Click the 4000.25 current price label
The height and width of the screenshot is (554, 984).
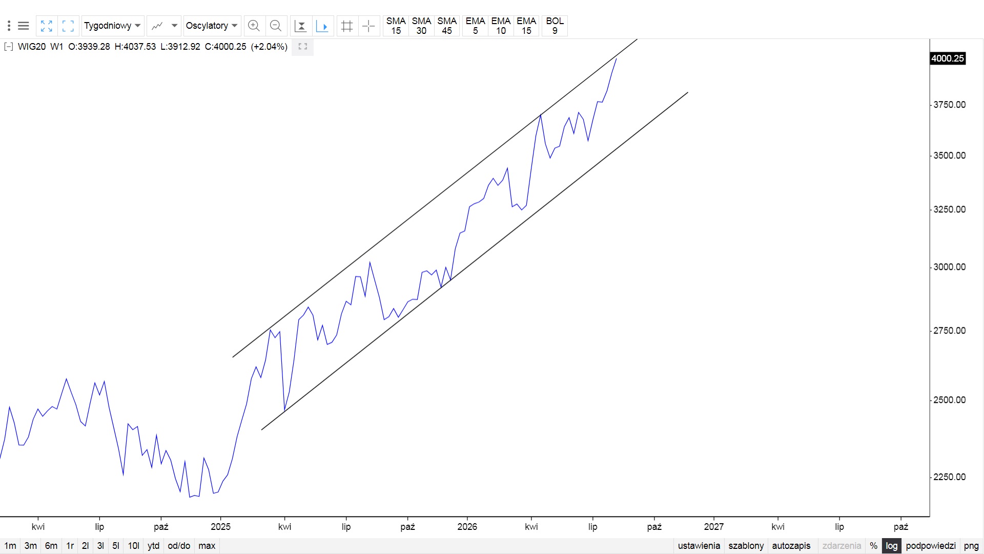[948, 58]
